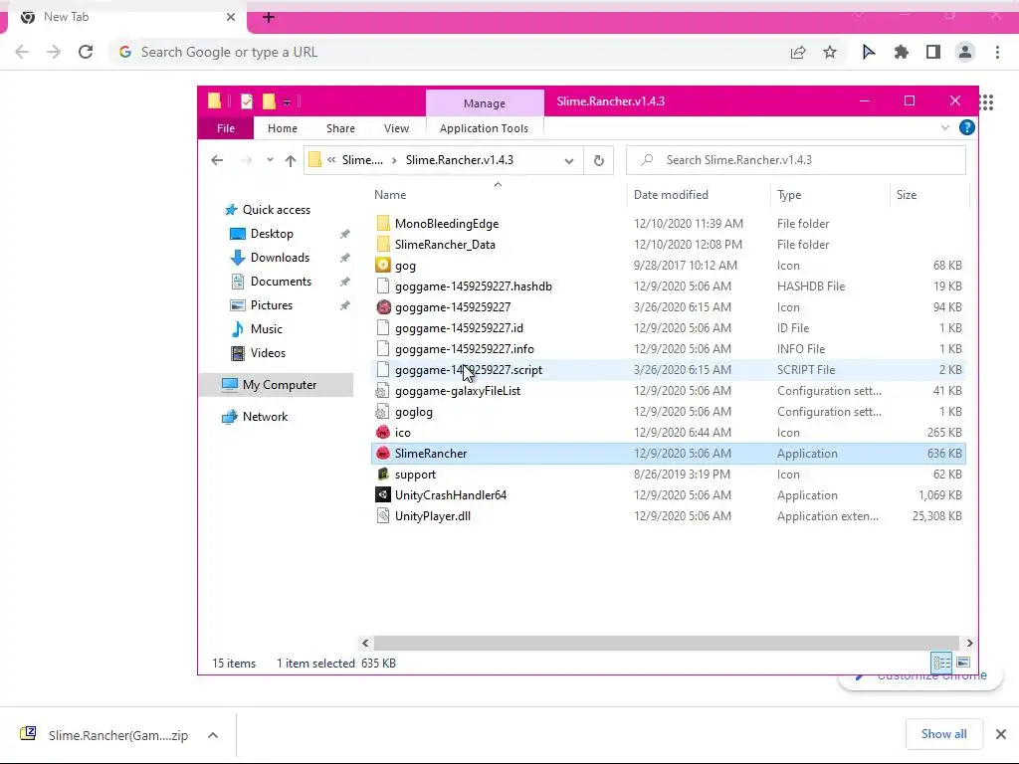Viewport: 1019px width, 764px height.
Task: Open the Application Tools tab
Action: click(485, 128)
